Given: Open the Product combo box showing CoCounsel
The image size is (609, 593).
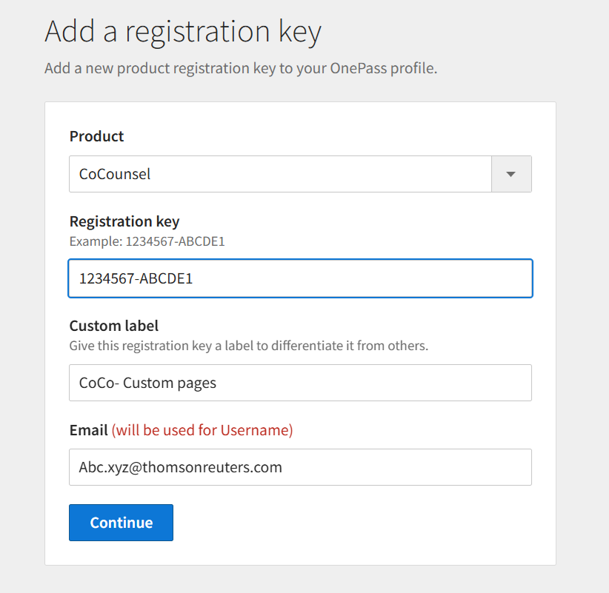Looking at the screenshot, I should pos(280,174).
